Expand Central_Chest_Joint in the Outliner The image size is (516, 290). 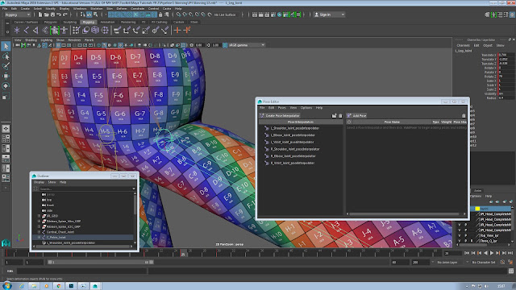click(39, 232)
